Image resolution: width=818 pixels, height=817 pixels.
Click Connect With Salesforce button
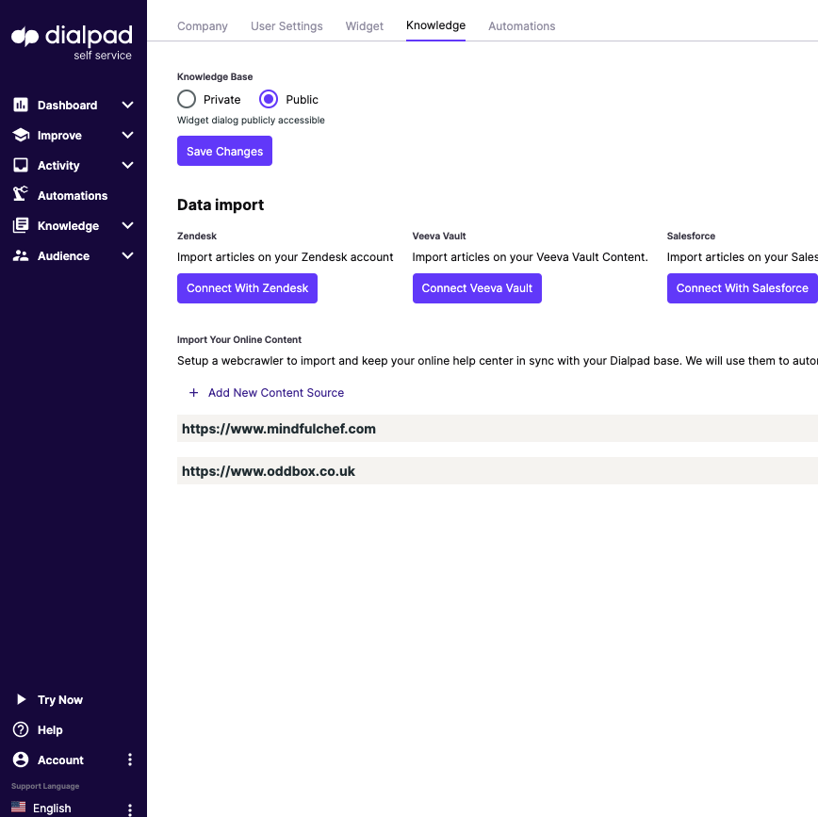(x=743, y=288)
